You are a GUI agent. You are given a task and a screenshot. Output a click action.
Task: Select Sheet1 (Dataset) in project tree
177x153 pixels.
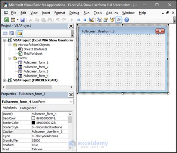[35, 49]
